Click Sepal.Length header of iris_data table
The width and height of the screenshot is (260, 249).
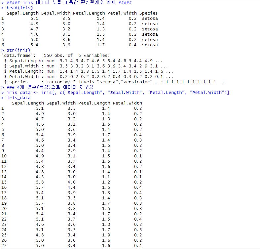(28, 103)
